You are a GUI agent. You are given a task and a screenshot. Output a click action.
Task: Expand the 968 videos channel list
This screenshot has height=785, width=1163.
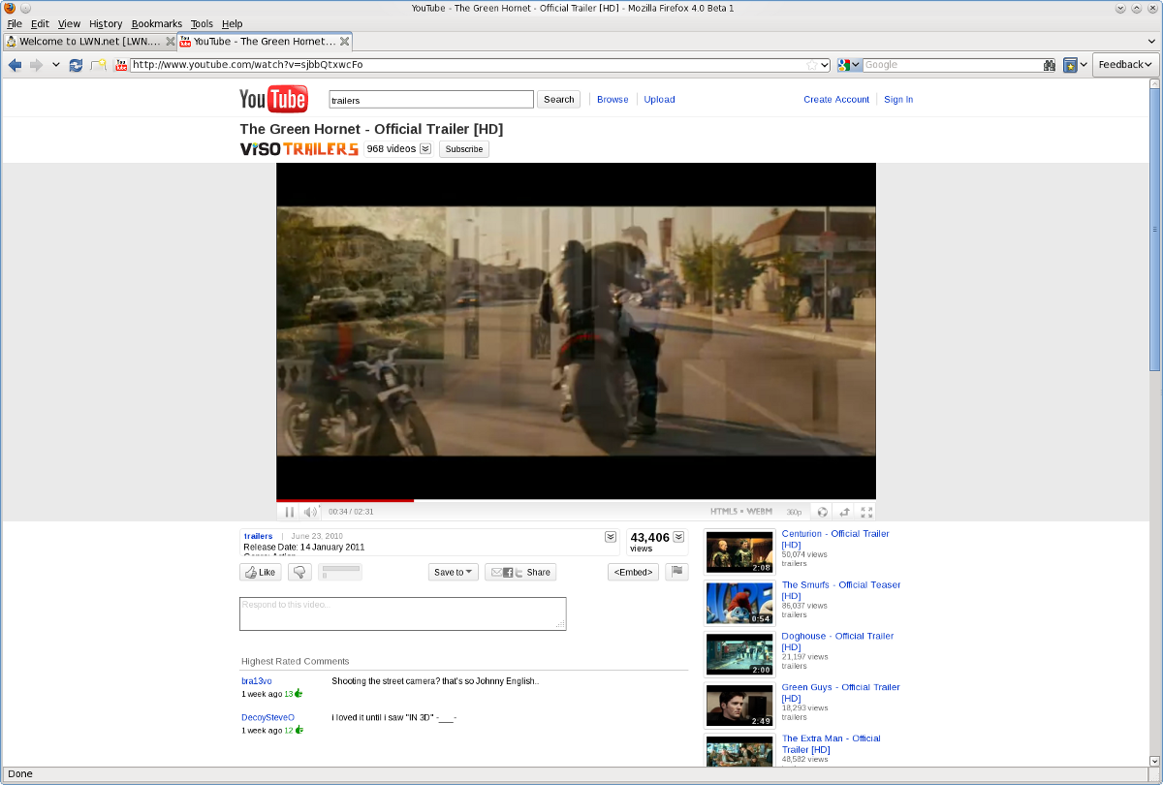425,149
